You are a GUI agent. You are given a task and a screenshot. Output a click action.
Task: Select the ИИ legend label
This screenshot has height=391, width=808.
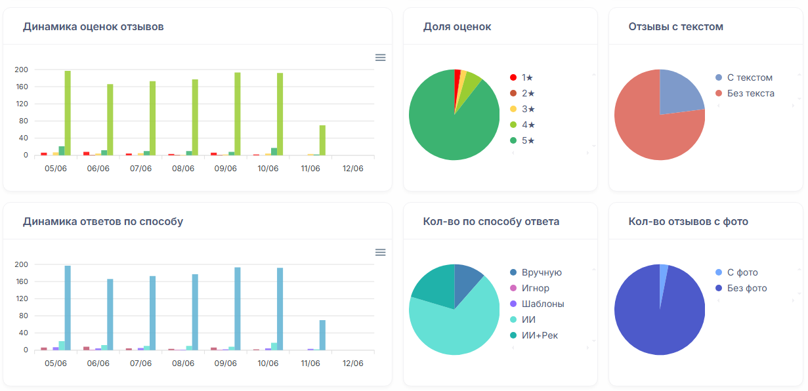click(x=528, y=319)
